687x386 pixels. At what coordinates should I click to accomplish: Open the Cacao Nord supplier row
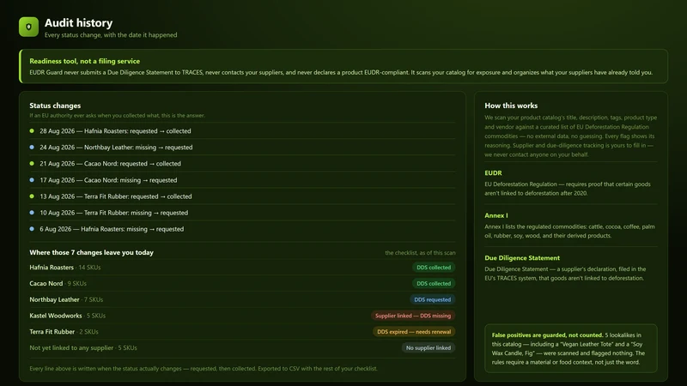[x=242, y=284]
